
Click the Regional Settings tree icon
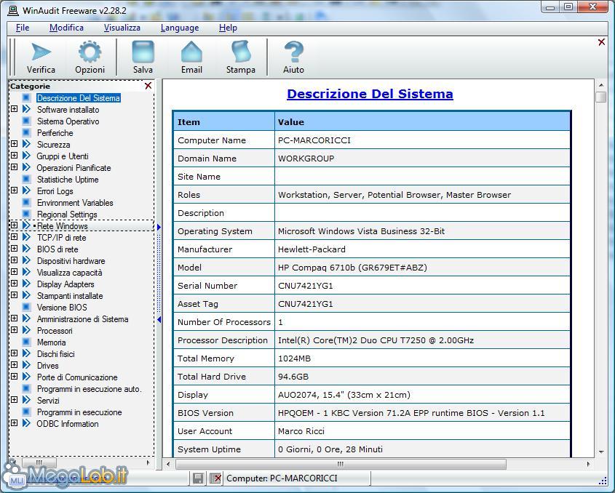27,214
